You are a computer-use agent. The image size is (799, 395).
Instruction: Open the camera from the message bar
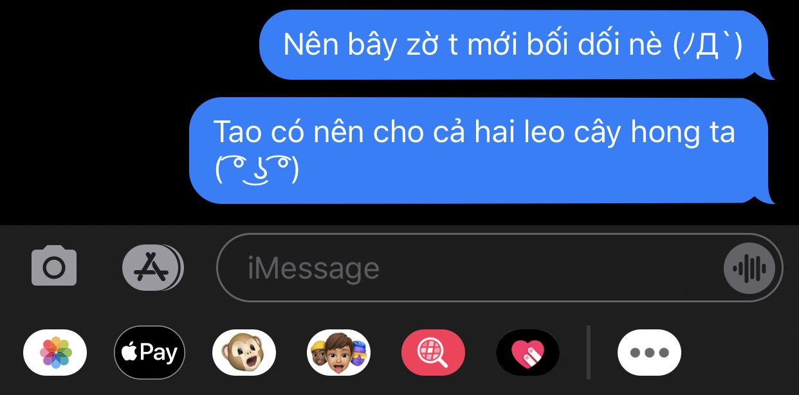pos(54,266)
